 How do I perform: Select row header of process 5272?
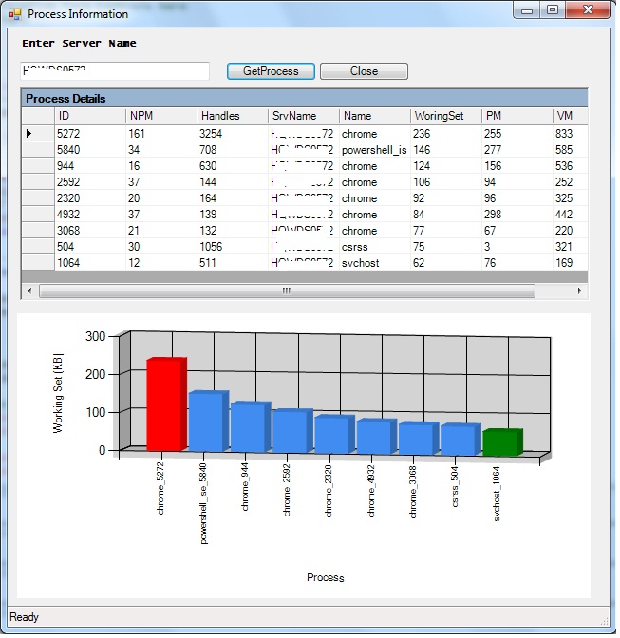tap(37, 134)
